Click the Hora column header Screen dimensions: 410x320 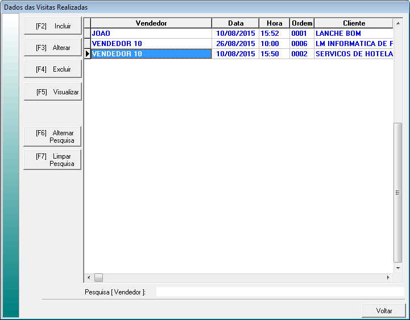[x=274, y=23]
